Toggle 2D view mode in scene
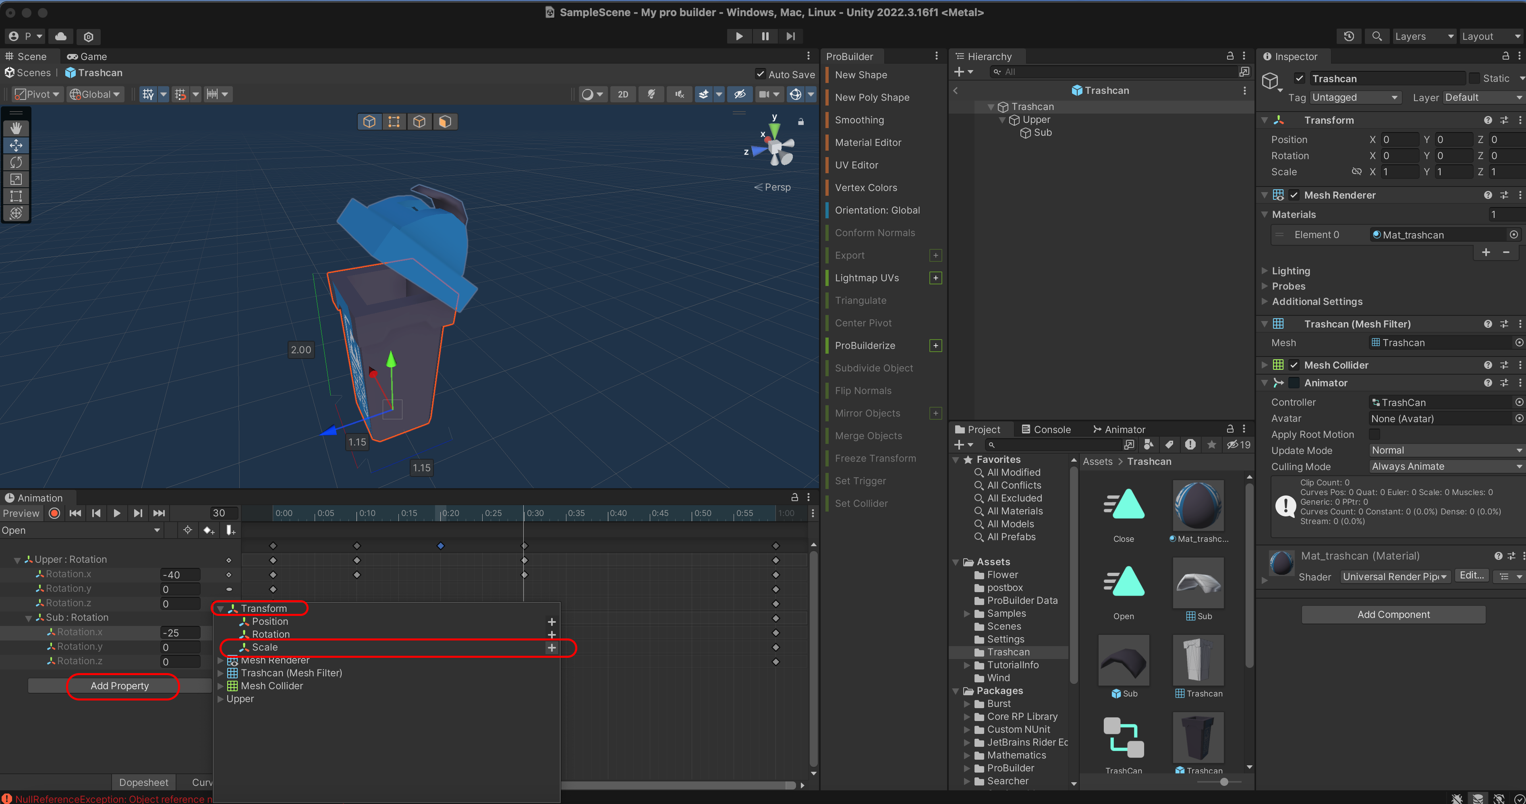 (x=622, y=94)
